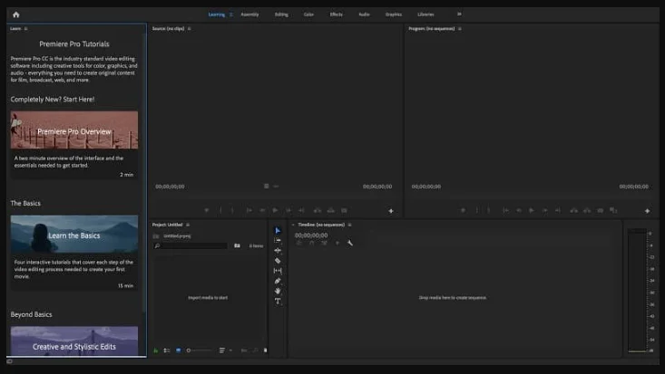Image resolution: width=665 pixels, height=374 pixels.
Task: Open the Learn the Basics tutorial
Action: pos(74,235)
